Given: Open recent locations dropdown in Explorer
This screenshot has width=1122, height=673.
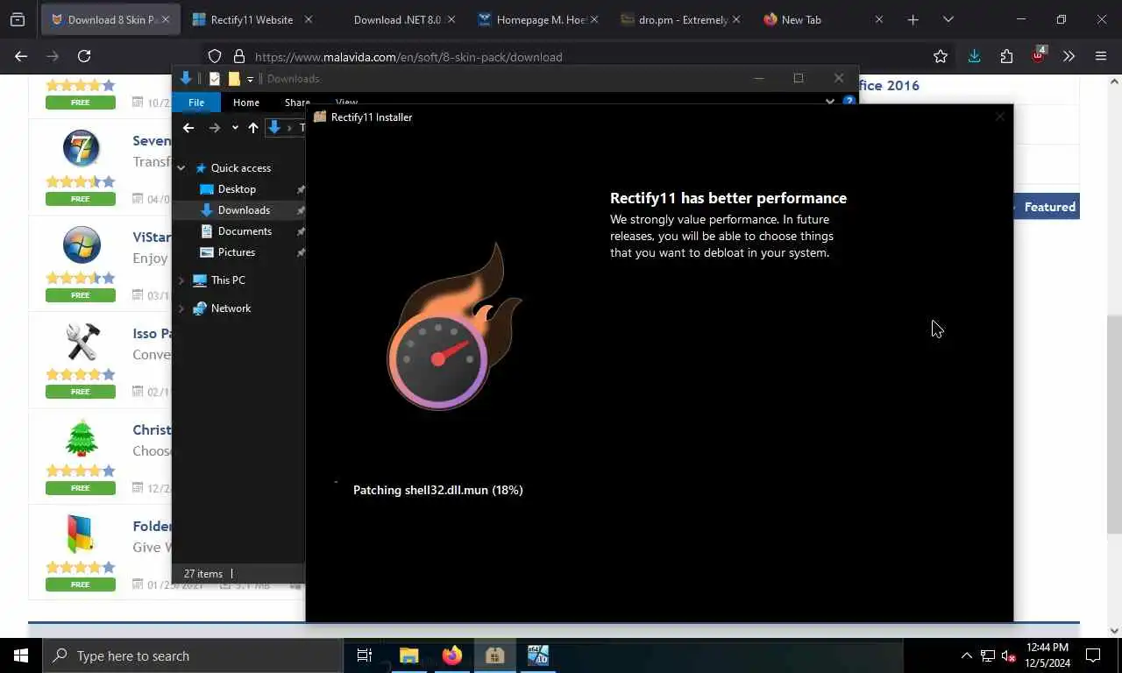Looking at the screenshot, I should 235,128.
